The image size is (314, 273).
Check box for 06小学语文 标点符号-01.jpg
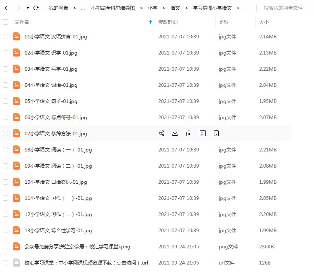(x=6, y=117)
